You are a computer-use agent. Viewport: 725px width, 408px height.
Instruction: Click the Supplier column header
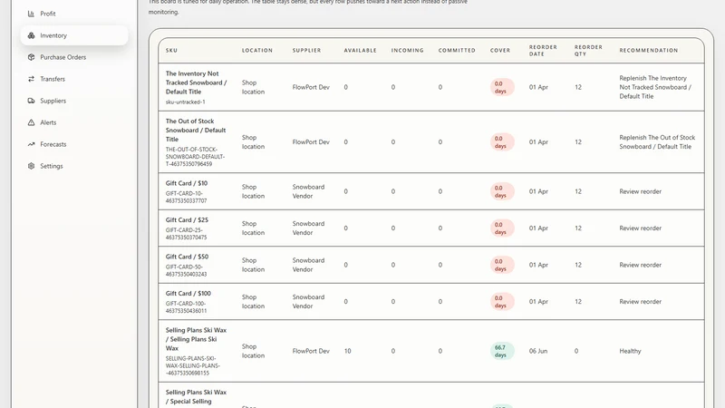click(x=306, y=51)
